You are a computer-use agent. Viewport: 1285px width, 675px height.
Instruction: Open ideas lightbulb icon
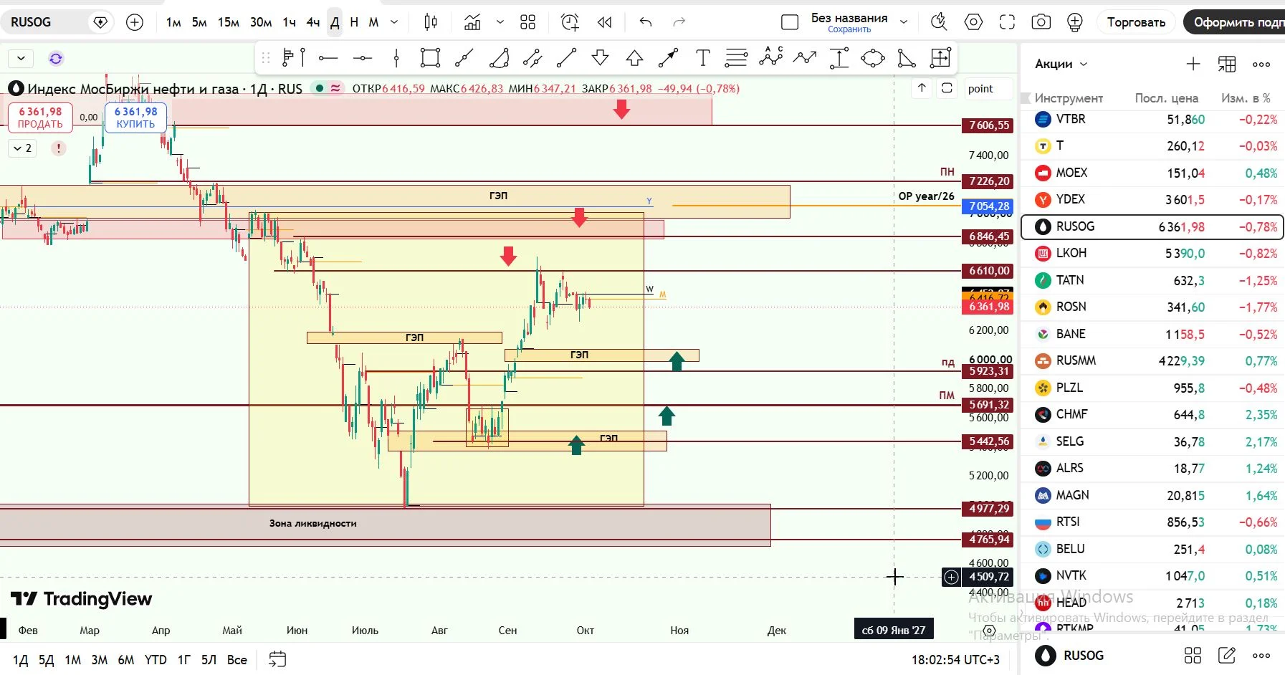[x=1075, y=22]
